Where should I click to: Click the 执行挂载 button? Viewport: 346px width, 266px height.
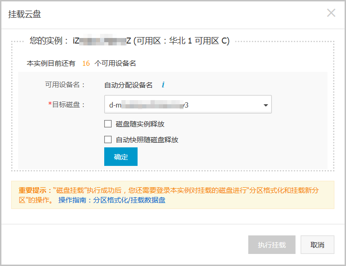pos(271,245)
